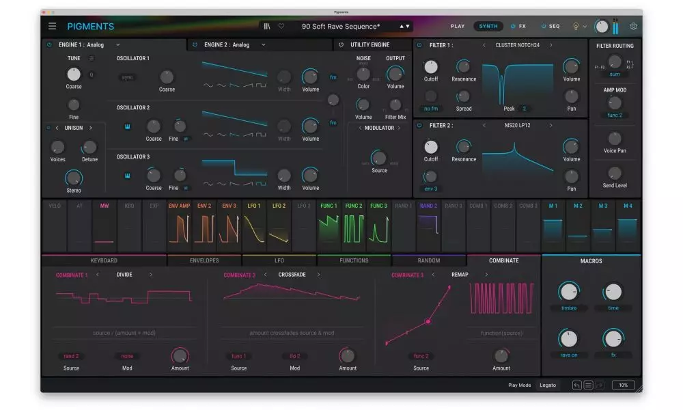Open the Keyboard modulation tab

pyautogui.click(x=104, y=260)
